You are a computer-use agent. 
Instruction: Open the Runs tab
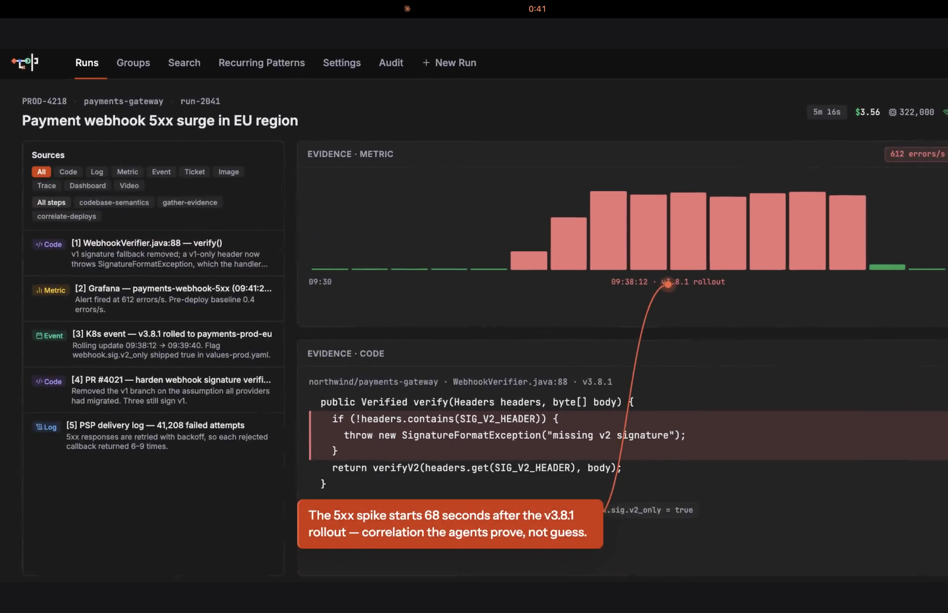[x=87, y=63]
